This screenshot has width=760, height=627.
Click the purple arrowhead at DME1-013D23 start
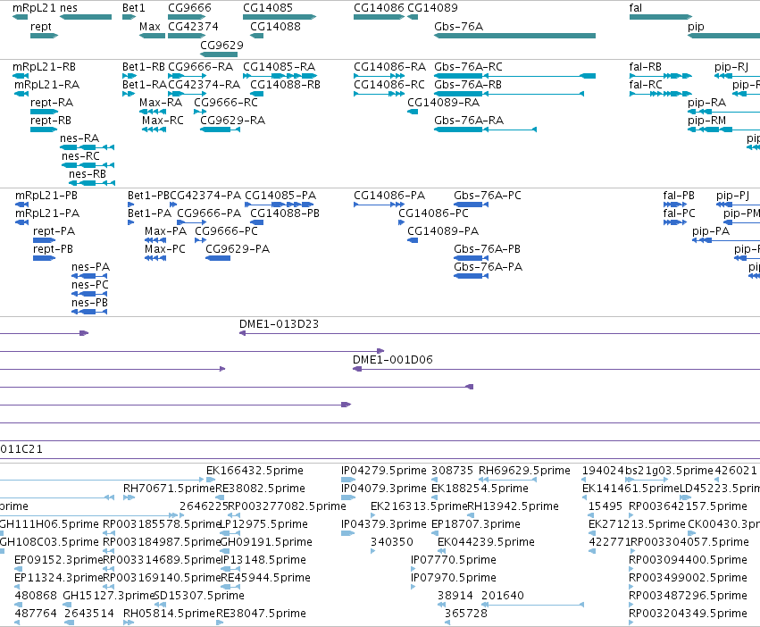click(242, 333)
